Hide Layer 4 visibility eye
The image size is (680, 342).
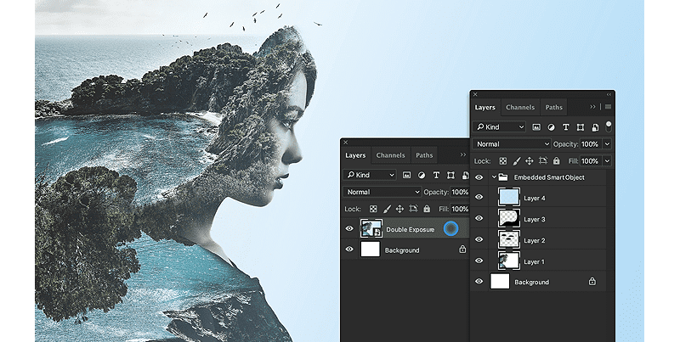click(x=479, y=197)
